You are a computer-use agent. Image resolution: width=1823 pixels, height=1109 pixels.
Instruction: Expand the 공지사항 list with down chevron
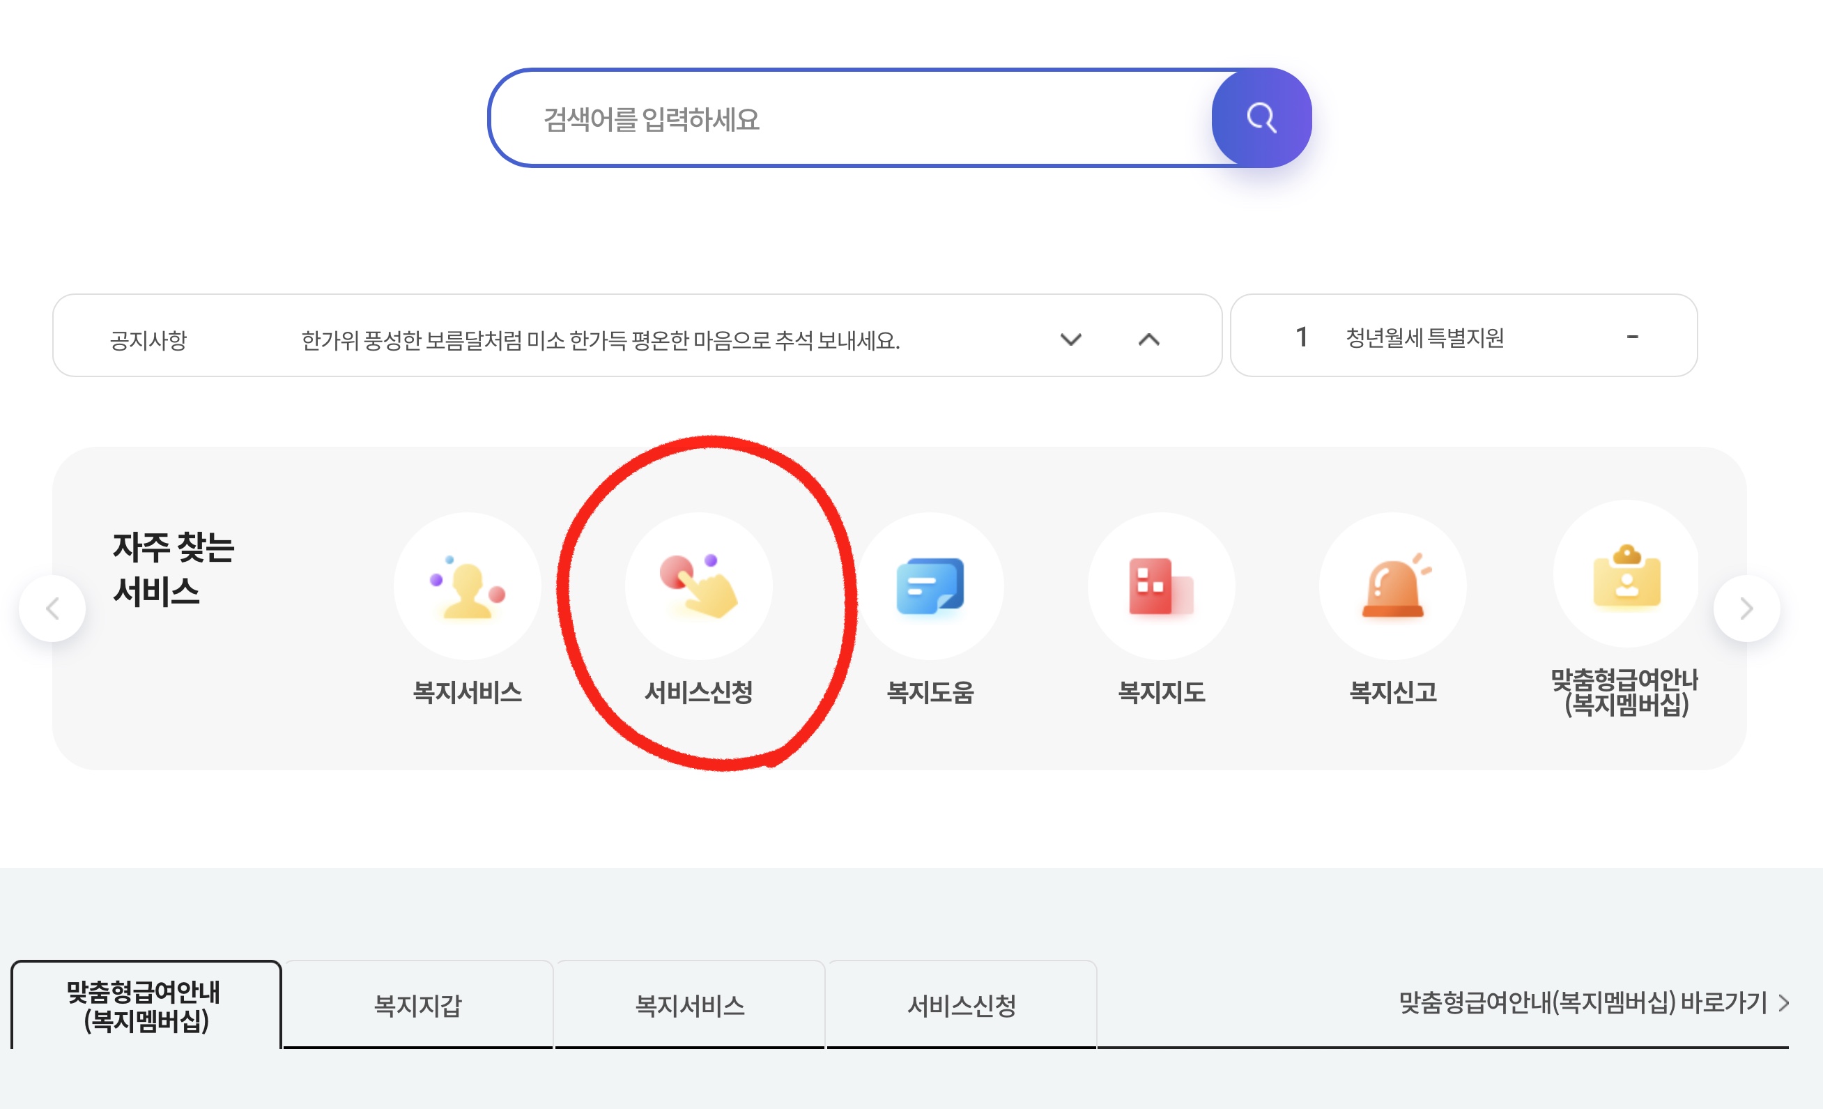1070,340
